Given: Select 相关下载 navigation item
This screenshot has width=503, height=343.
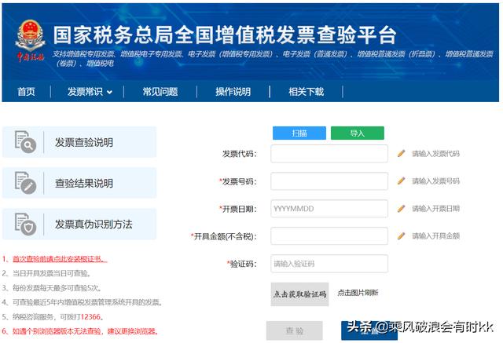Looking at the screenshot, I should coord(306,92).
